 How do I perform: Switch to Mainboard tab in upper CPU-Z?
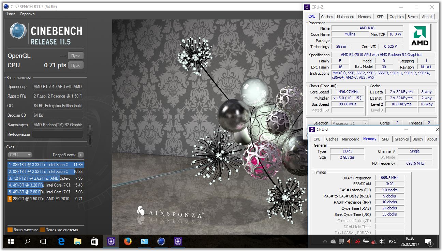pyautogui.click(x=345, y=17)
